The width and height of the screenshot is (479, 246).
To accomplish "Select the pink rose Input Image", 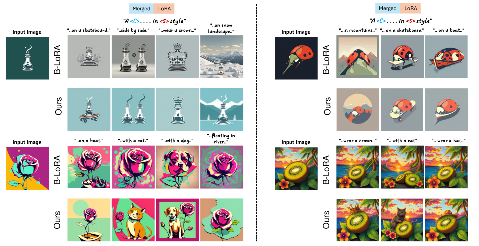I will click(27, 169).
